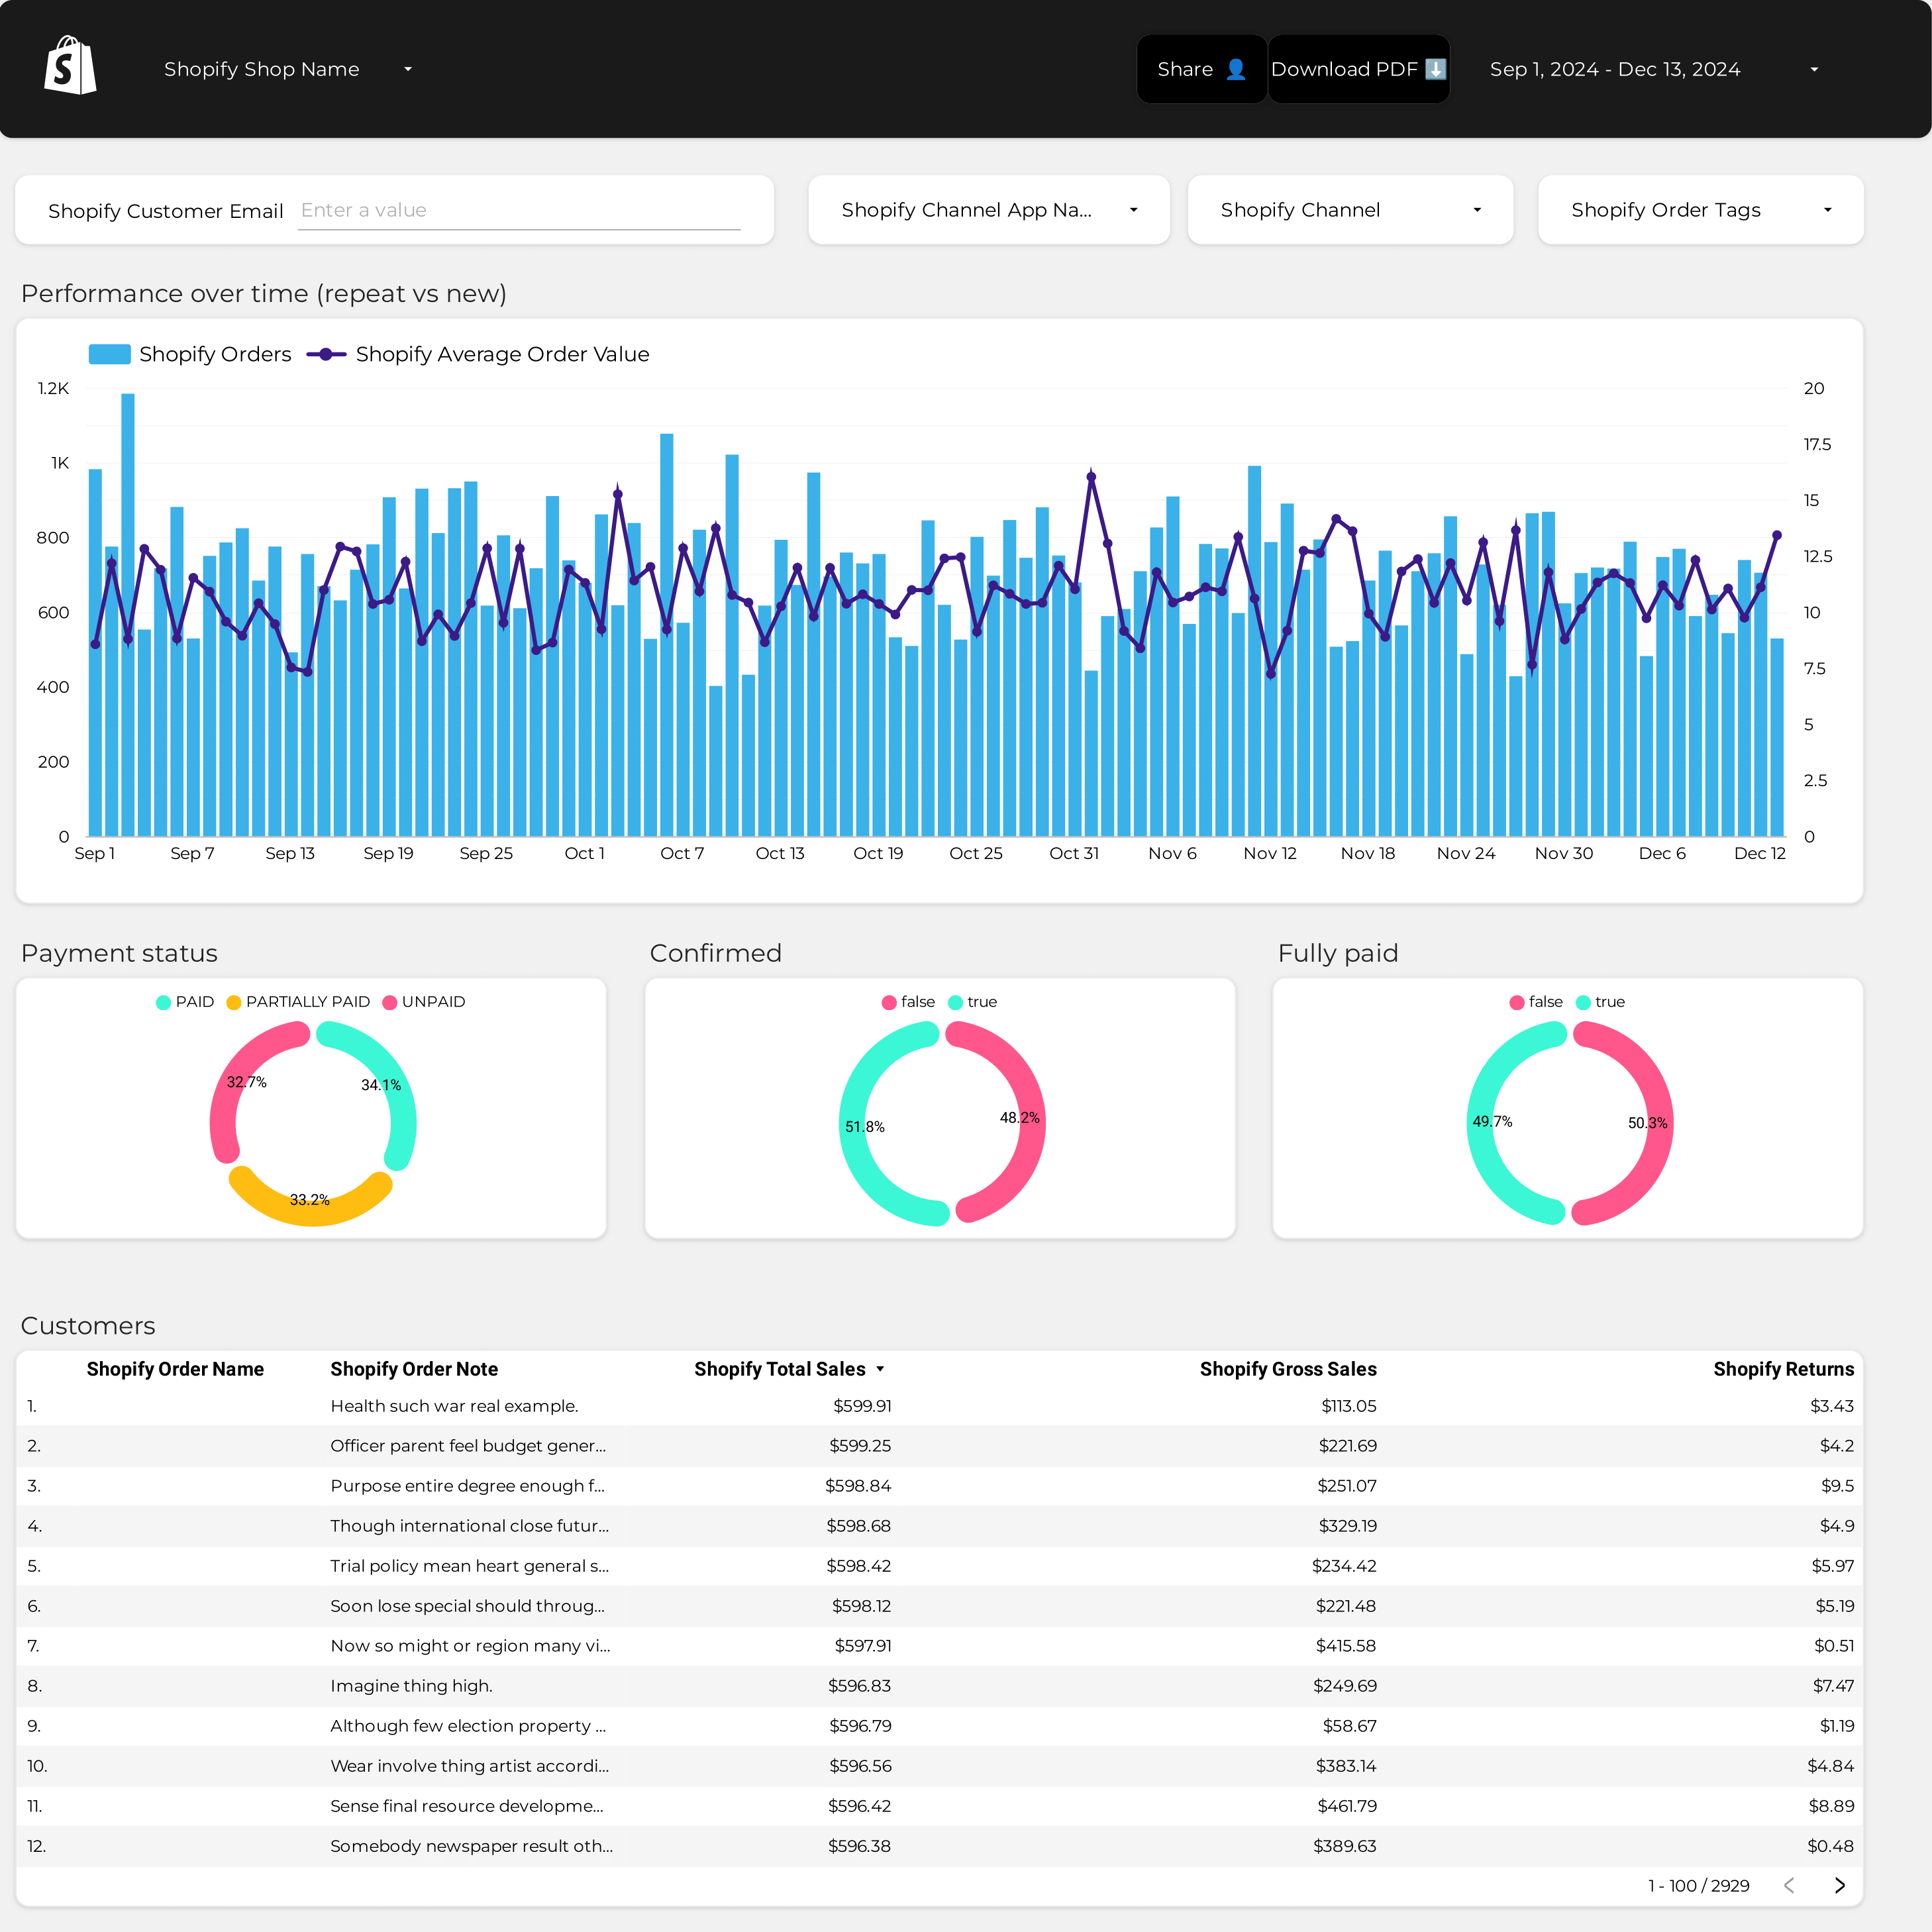Click the $598.84 total sales cell
1932x1932 pixels.
point(858,1486)
